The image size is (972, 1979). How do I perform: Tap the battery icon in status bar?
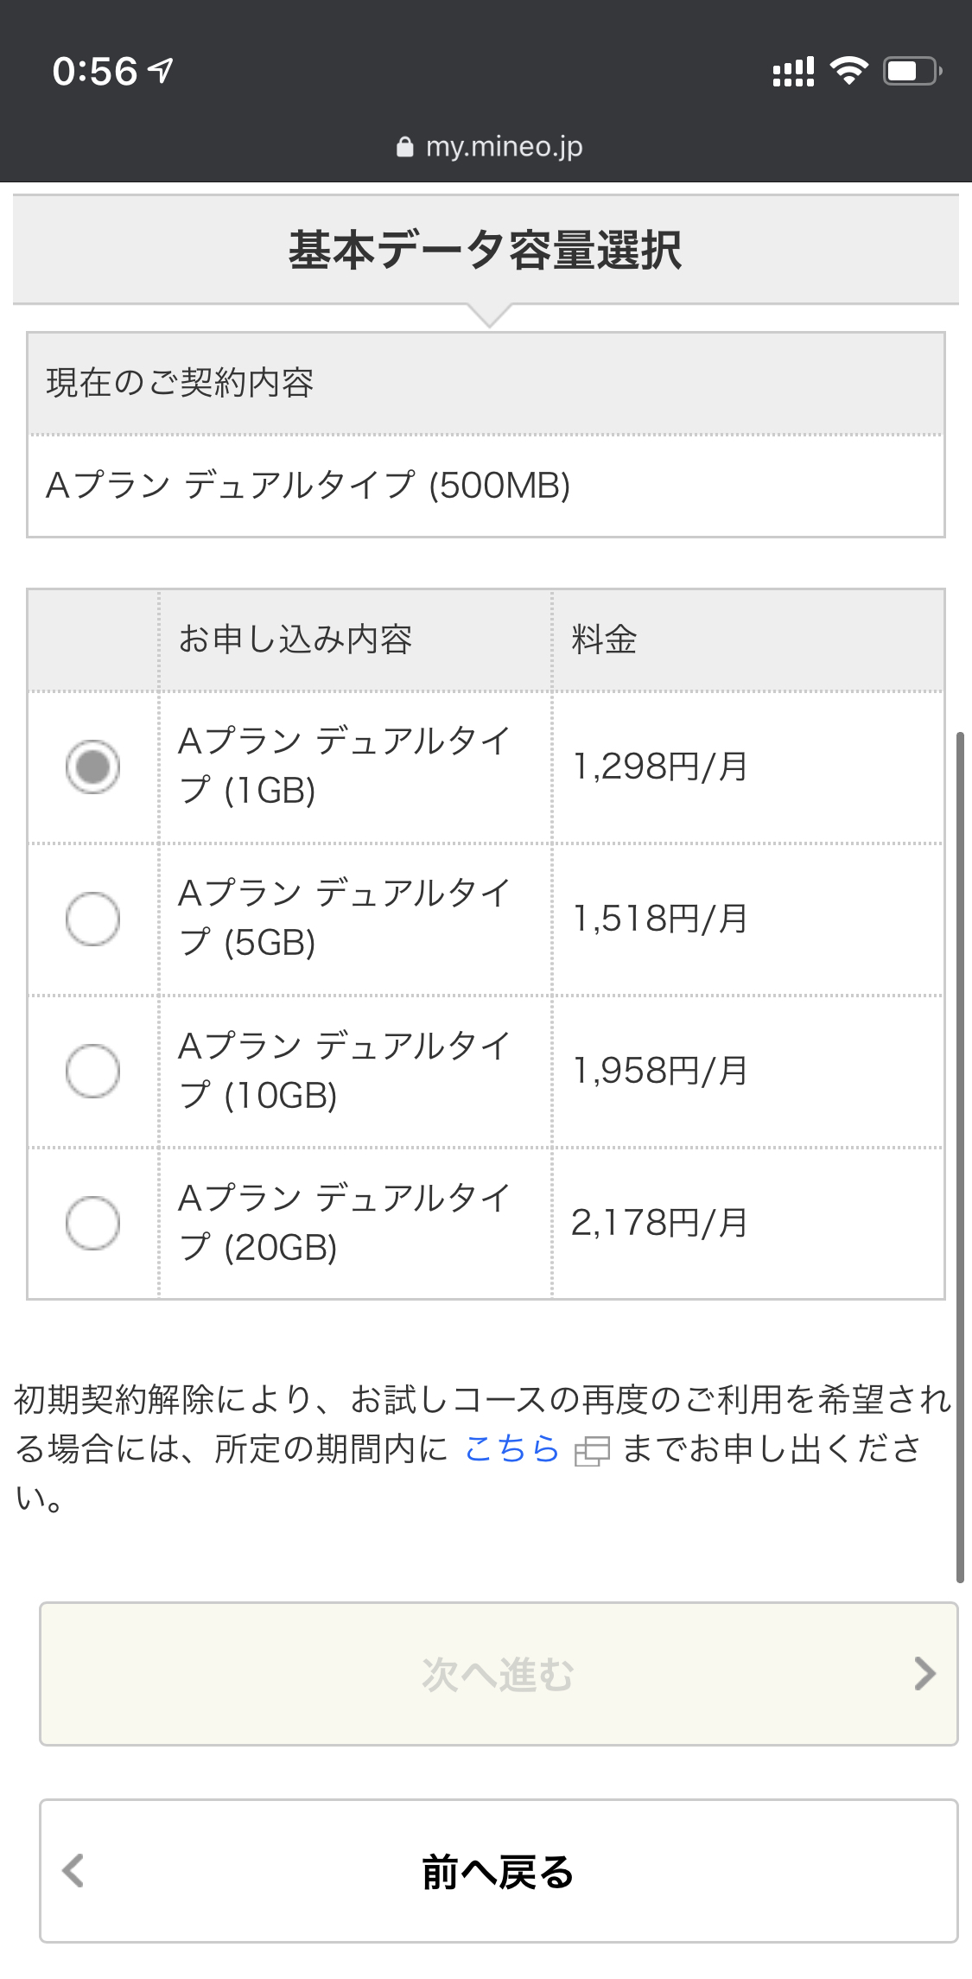[x=911, y=71]
